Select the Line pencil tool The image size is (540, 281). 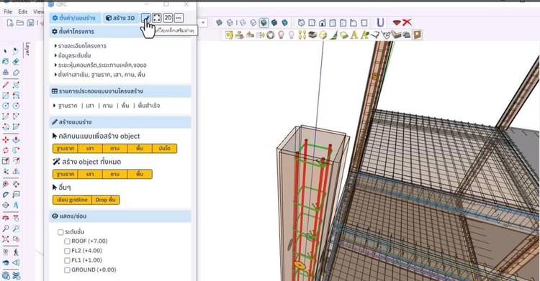pos(6,85)
